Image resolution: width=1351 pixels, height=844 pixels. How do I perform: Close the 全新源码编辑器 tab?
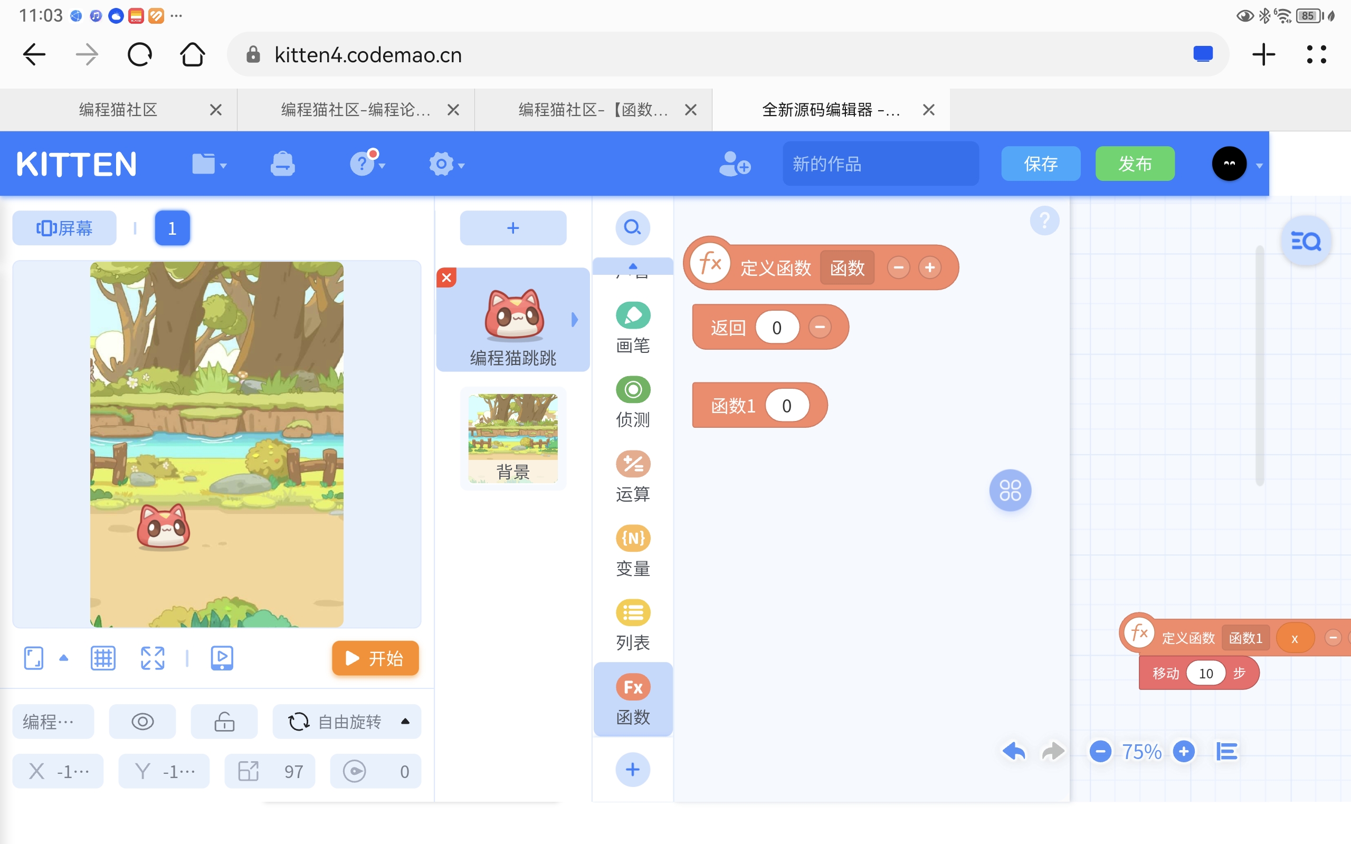(x=929, y=110)
